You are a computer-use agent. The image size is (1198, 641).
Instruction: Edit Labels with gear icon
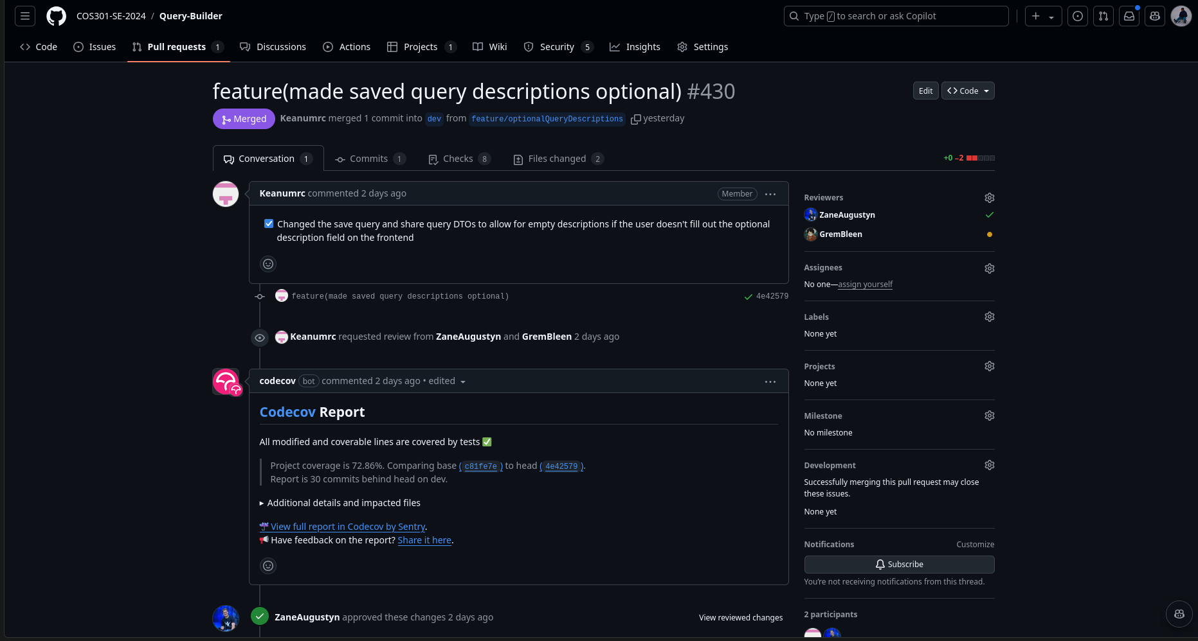click(x=990, y=317)
